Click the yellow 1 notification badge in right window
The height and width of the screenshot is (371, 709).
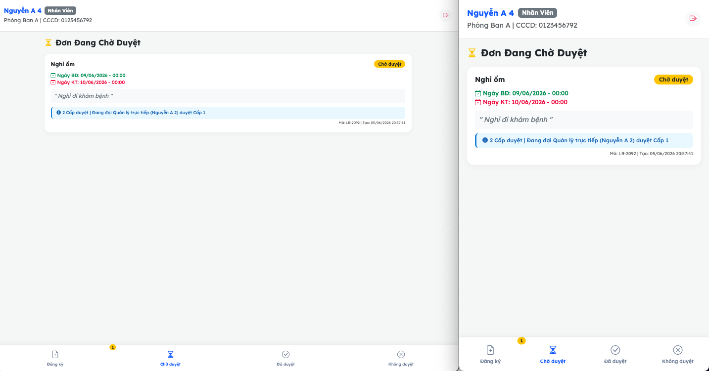coord(521,341)
